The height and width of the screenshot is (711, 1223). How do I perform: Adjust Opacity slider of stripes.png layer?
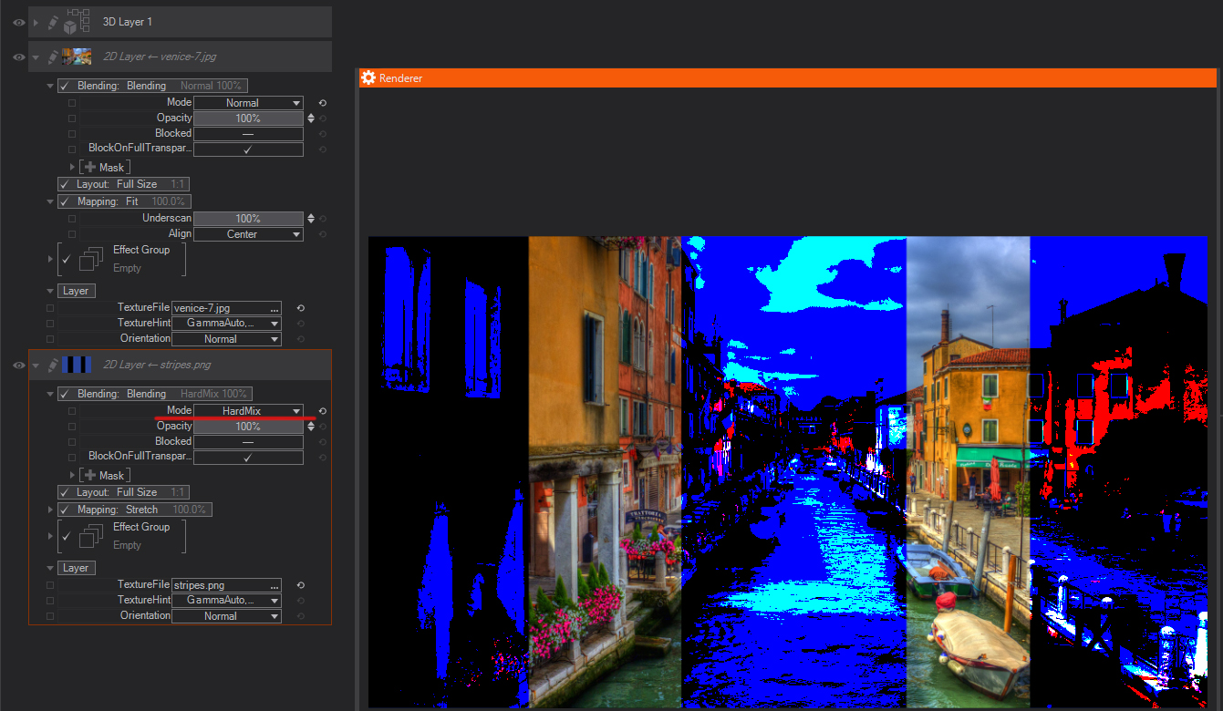[x=248, y=427]
